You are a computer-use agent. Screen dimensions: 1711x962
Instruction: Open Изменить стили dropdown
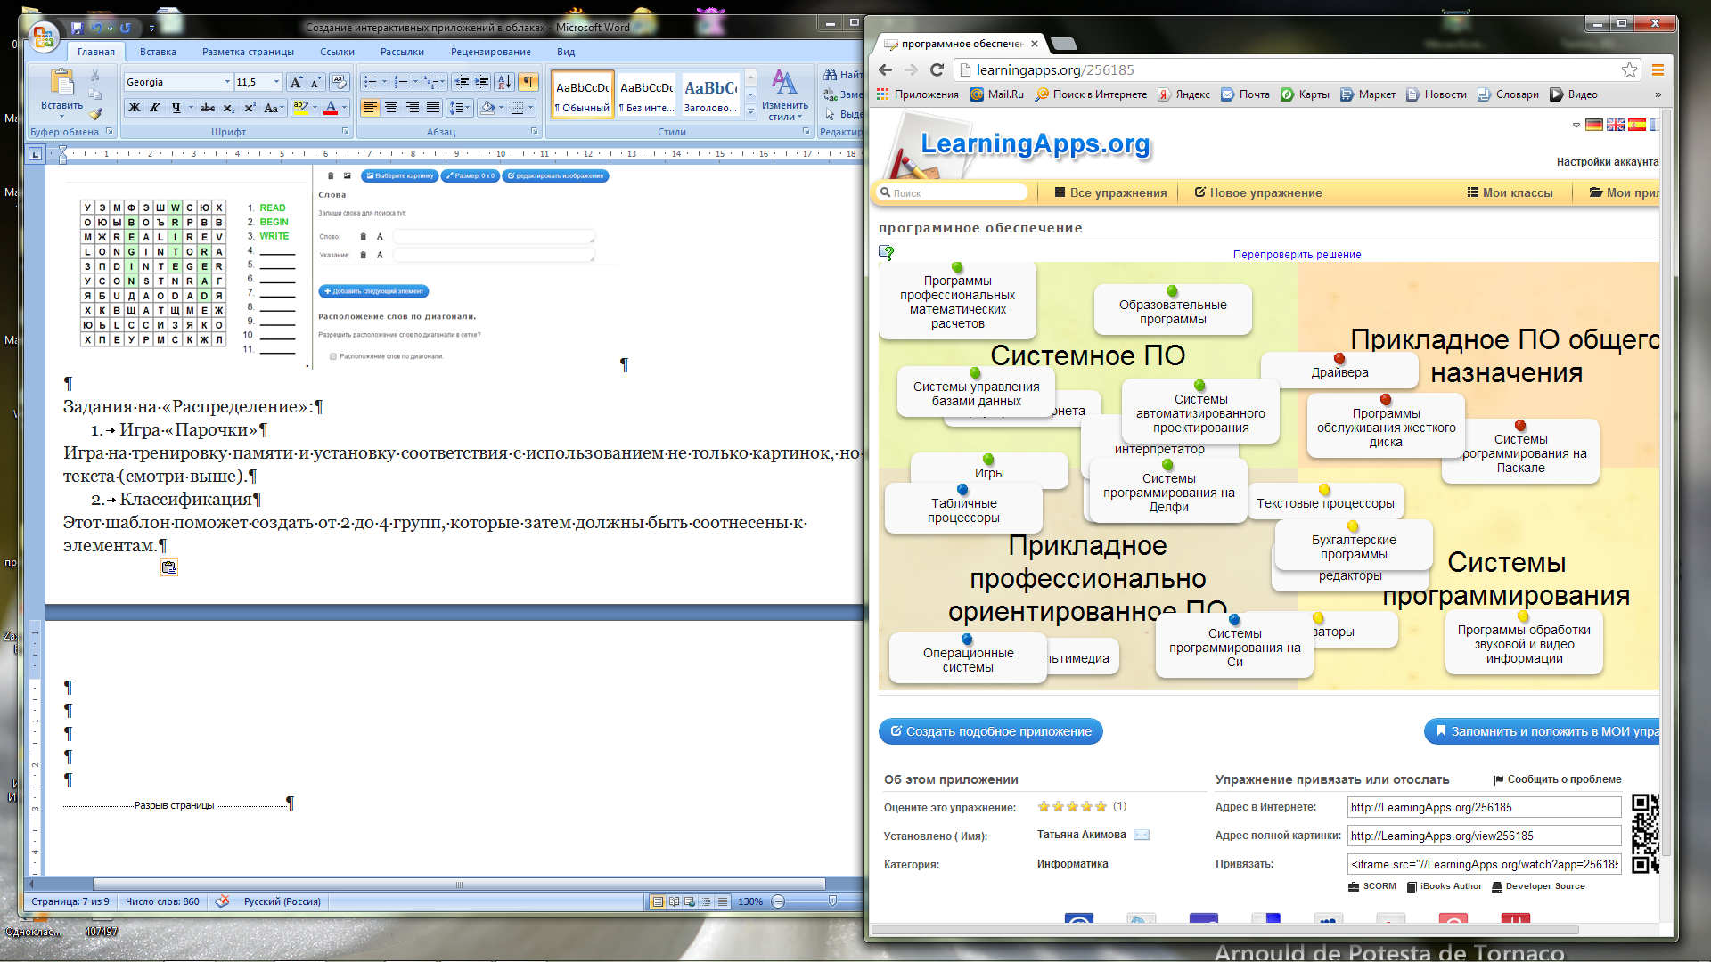click(784, 95)
